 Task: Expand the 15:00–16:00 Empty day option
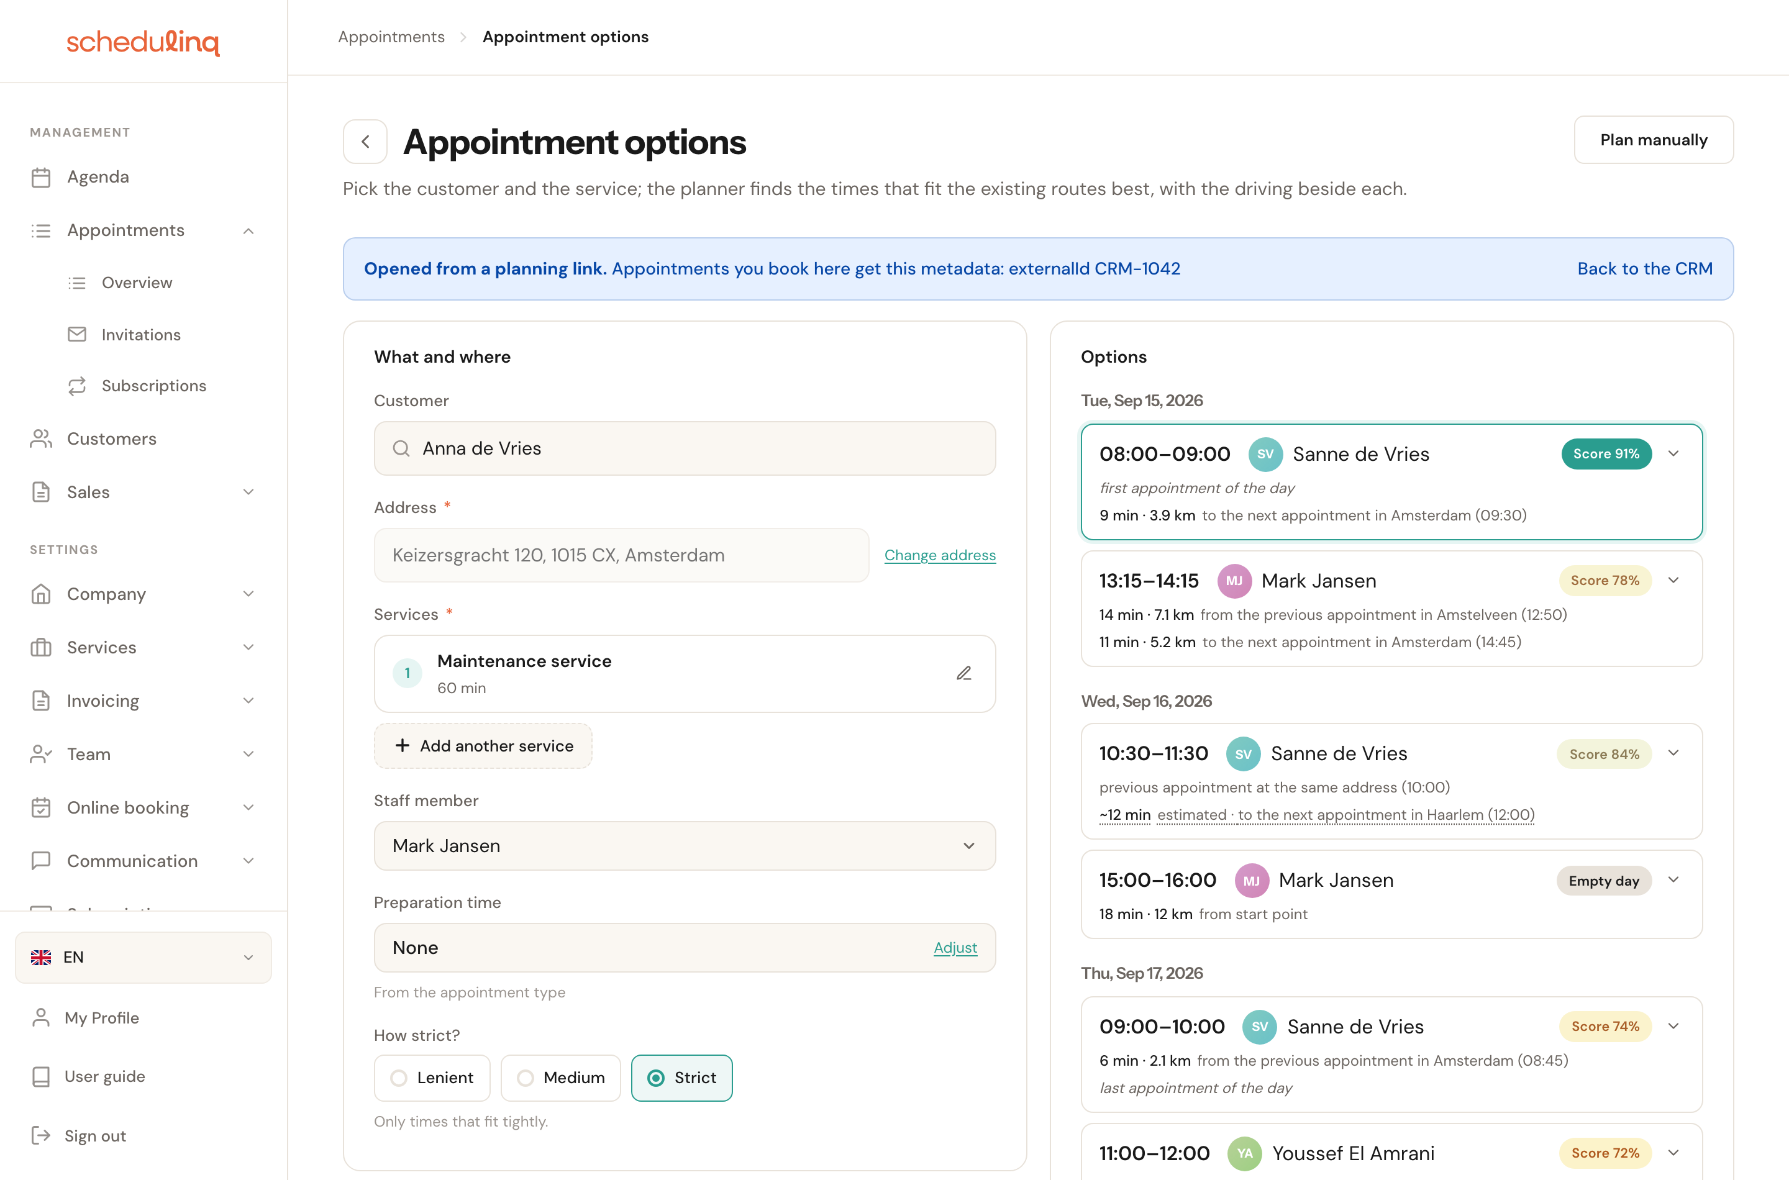pyautogui.click(x=1673, y=880)
